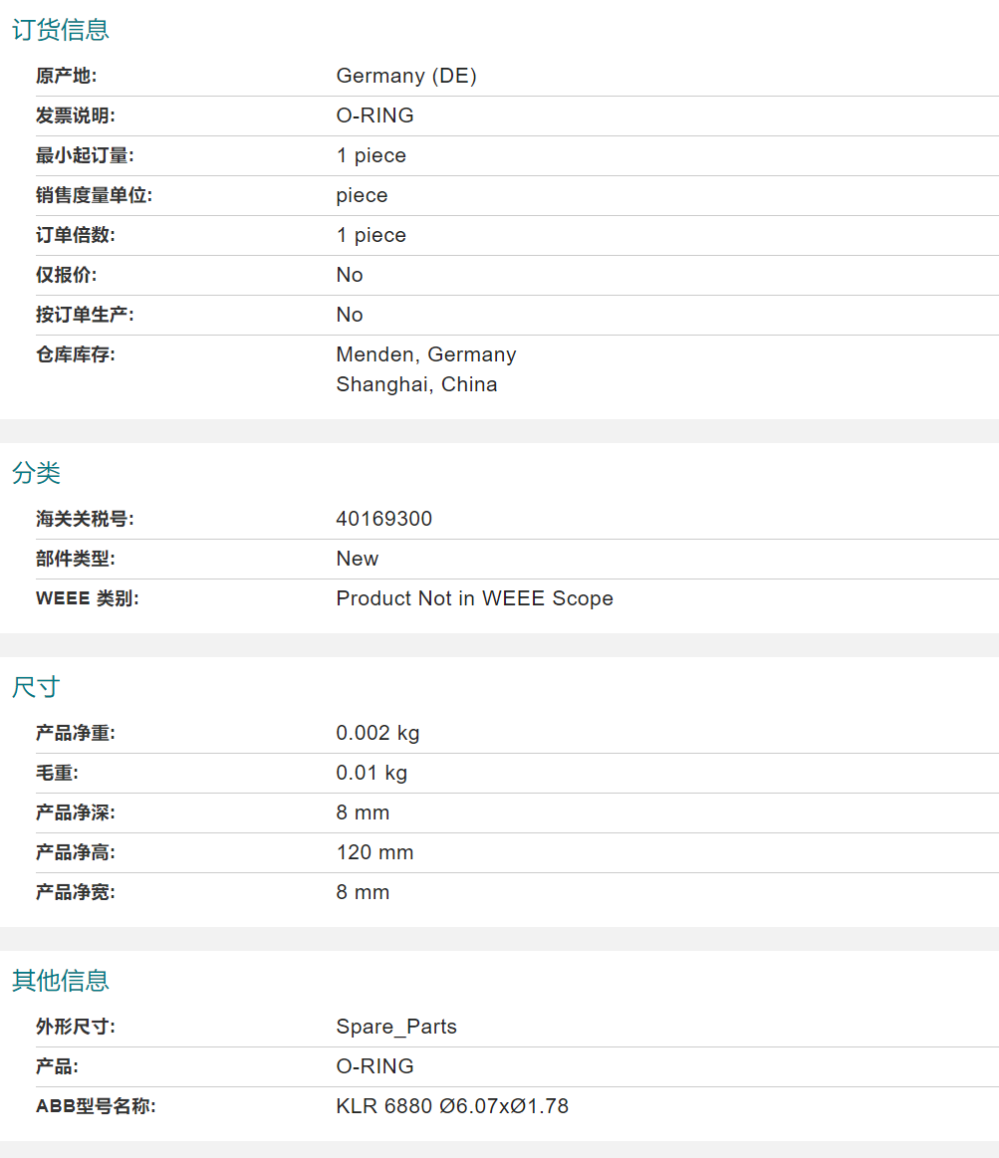Click the 仅报价 No value
The image size is (999, 1158).
point(350,275)
